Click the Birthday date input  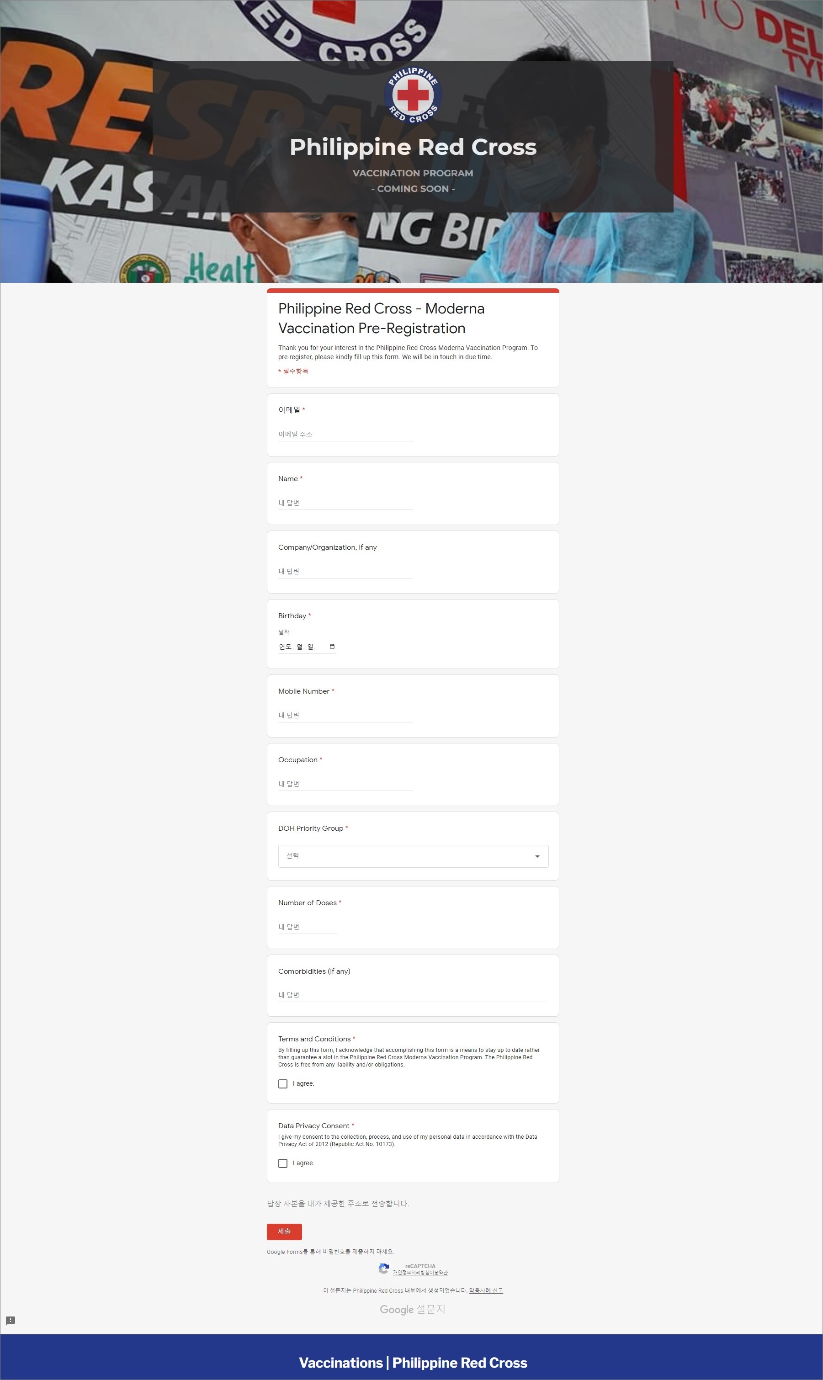[307, 647]
